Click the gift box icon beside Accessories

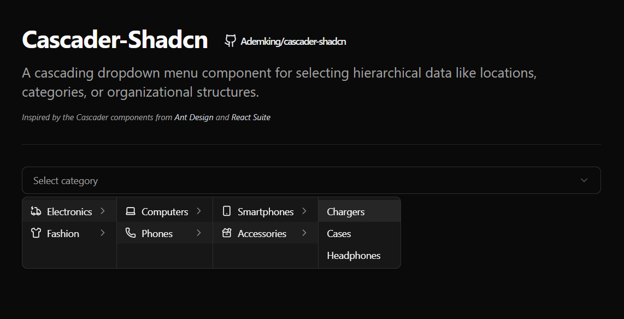tap(226, 233)
